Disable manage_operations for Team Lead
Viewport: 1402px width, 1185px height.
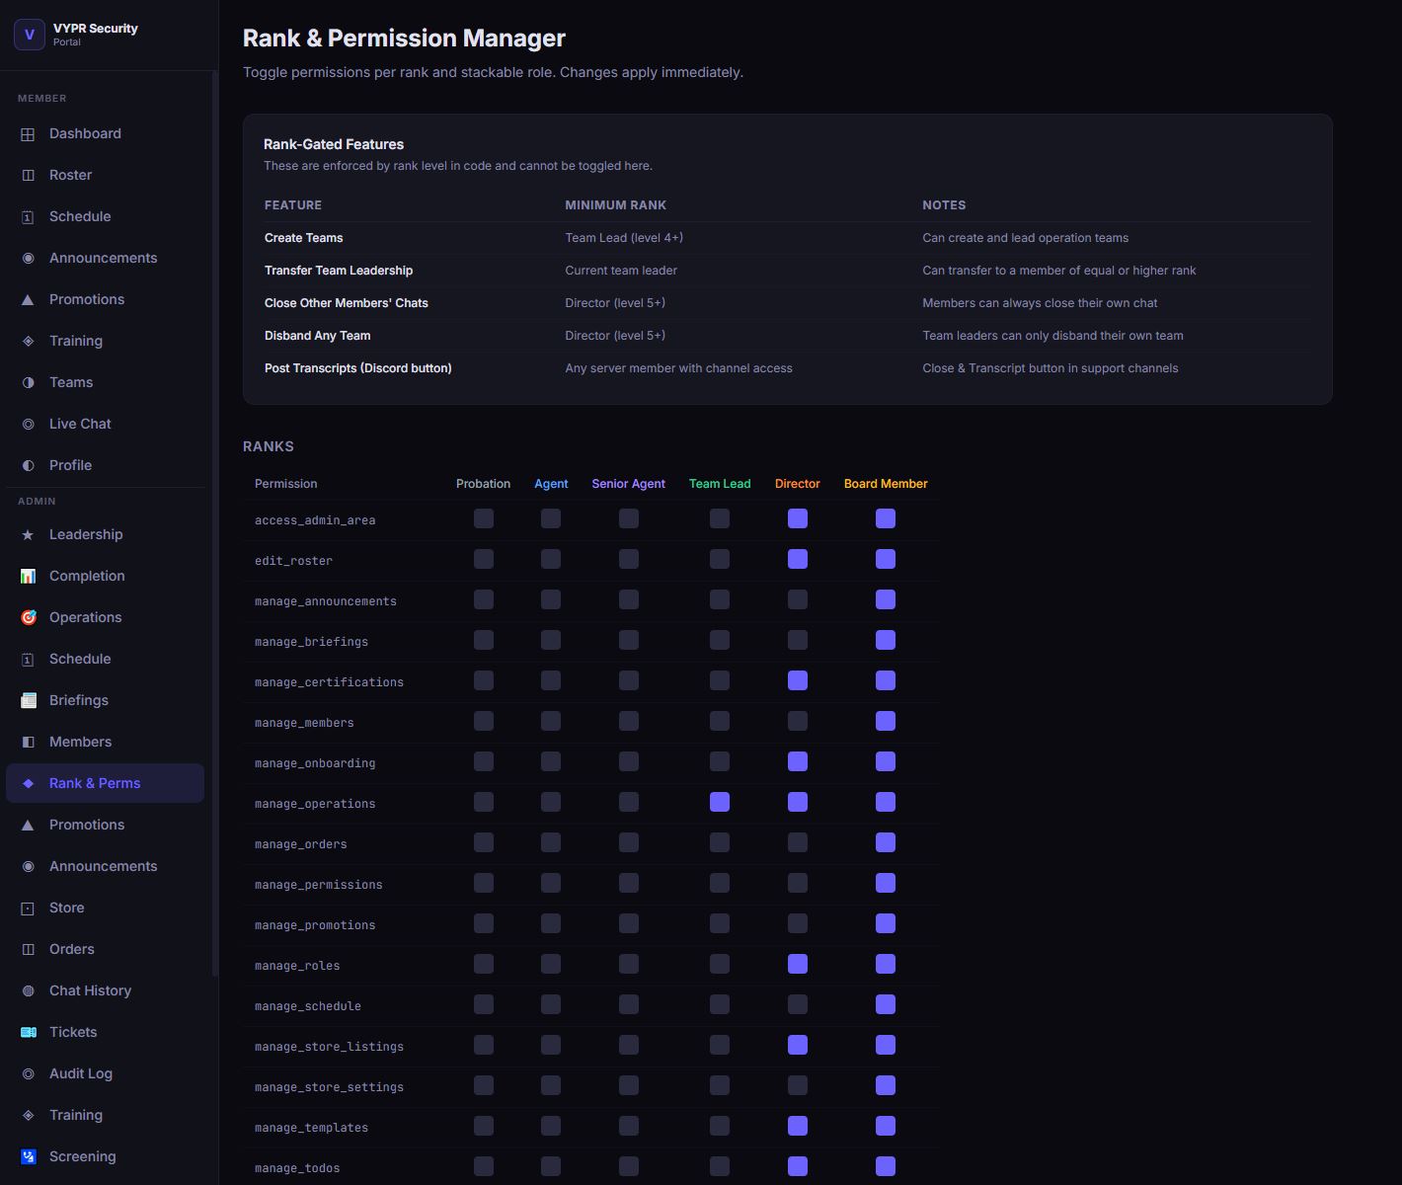coord(720,803)
